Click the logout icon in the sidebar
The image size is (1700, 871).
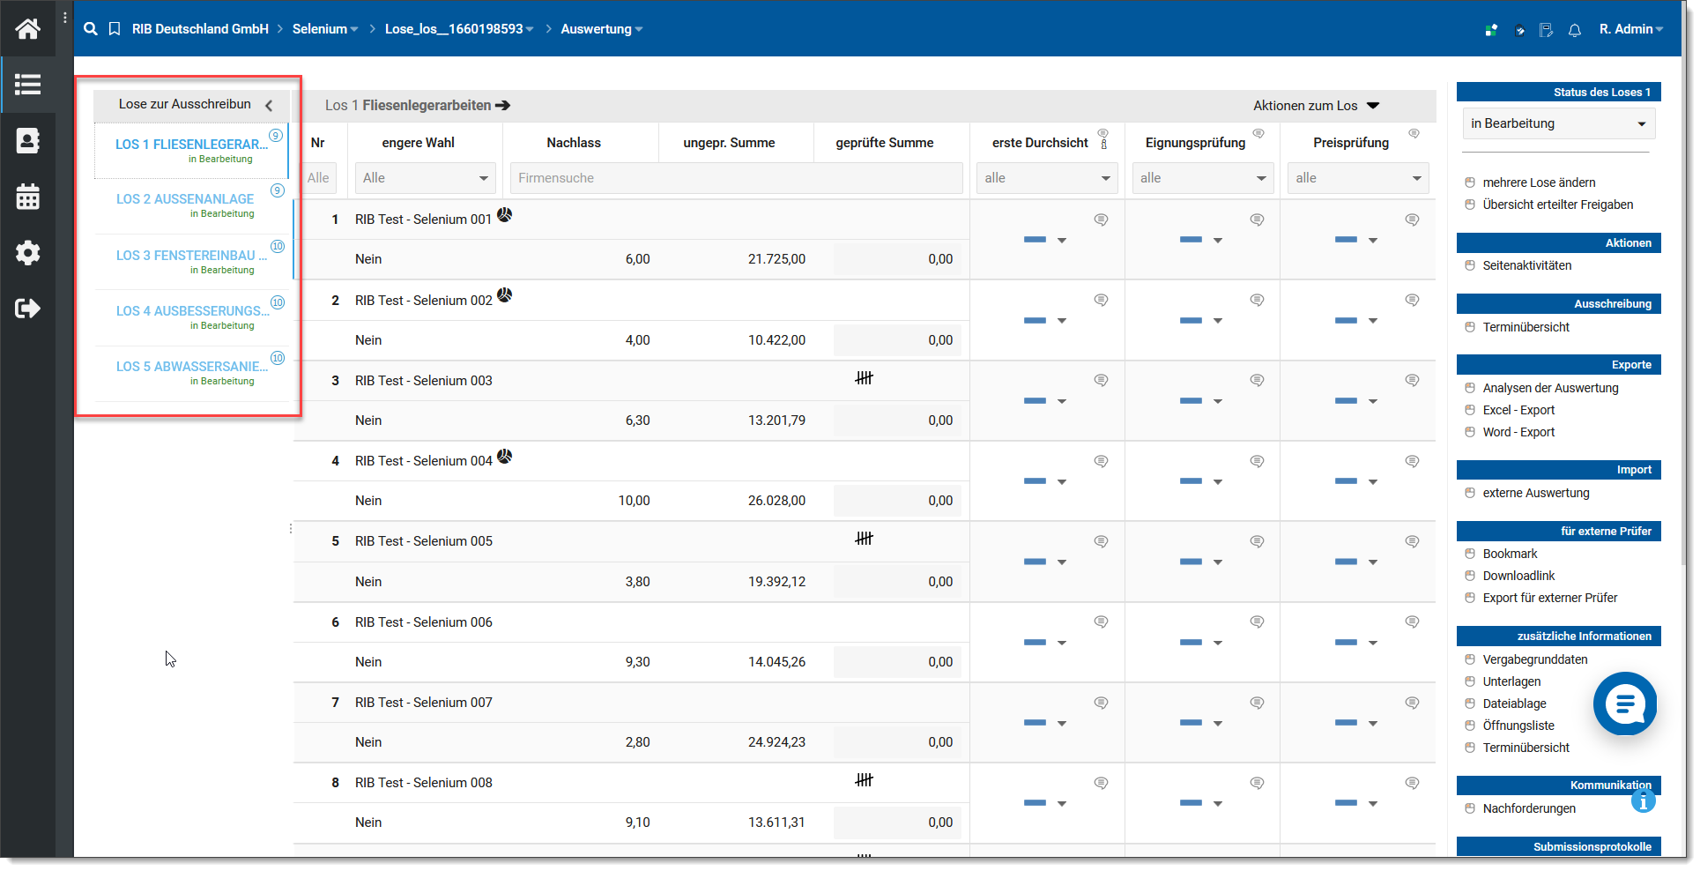(x=27, y=309)
